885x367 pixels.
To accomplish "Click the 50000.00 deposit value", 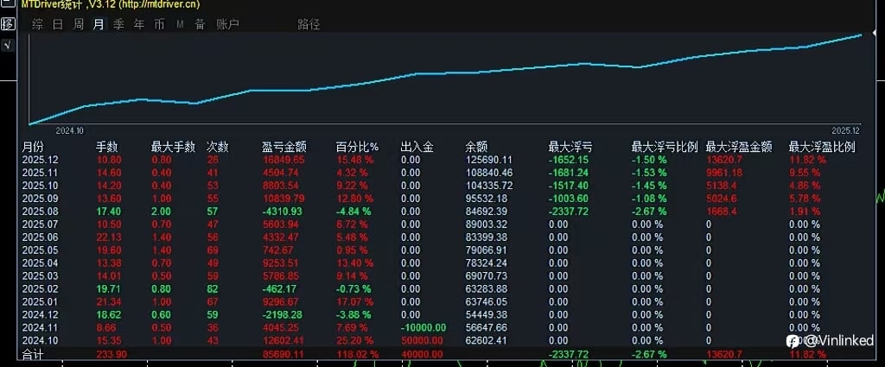I will tap(421, 341).
